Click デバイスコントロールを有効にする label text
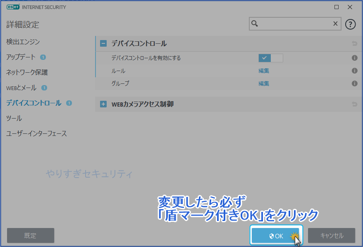This screenshot has width=363, height=247. pos(146,58)
